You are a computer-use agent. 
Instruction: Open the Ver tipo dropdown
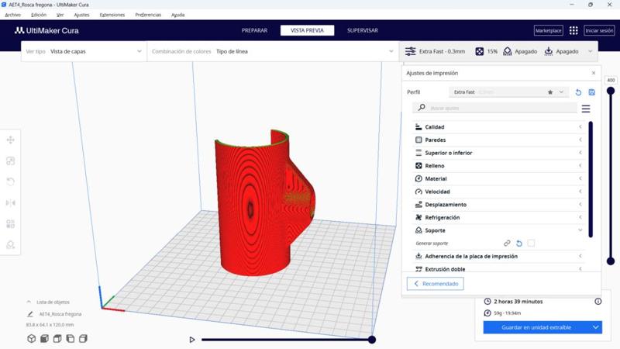click(x=84, y=51)
